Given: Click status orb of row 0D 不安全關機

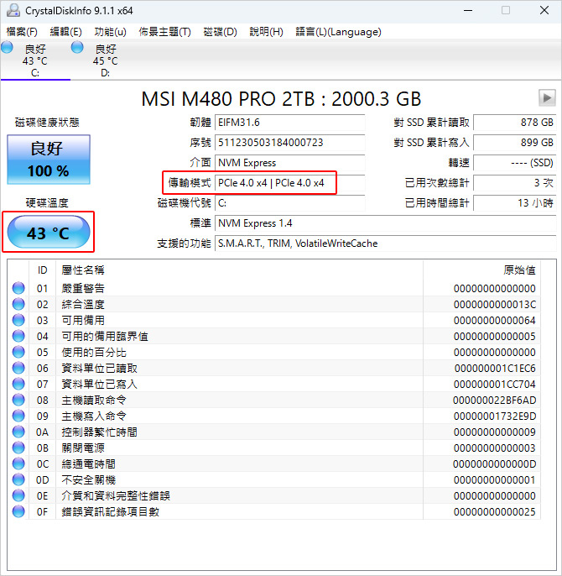Looking at the screenshot, I should [x=18, y=479].
